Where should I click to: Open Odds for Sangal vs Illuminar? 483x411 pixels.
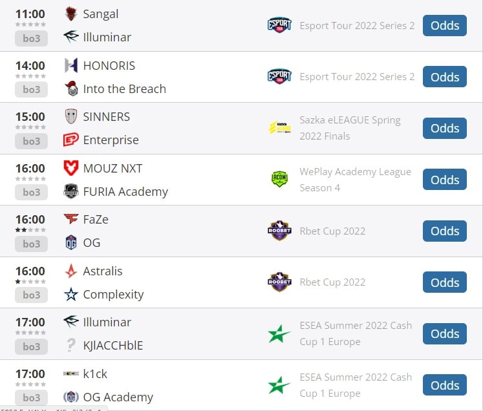(444, 26)
